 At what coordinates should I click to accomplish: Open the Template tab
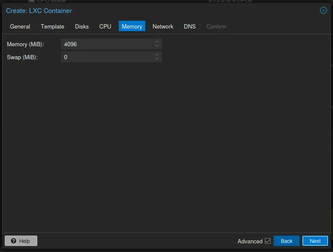[52, 26]
